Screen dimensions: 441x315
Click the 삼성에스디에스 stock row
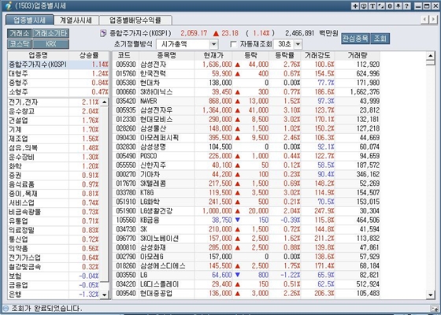(246, 266)
